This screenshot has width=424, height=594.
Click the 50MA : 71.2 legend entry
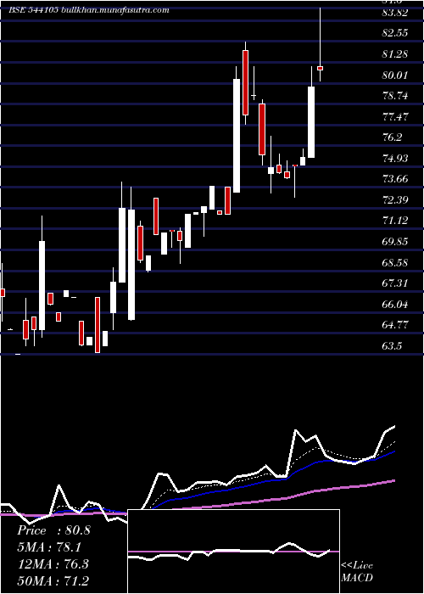click(53, 580)
